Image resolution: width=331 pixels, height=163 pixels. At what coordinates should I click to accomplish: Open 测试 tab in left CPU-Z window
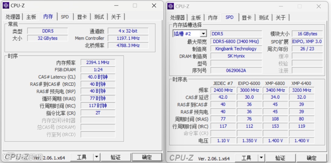(99, 17)
